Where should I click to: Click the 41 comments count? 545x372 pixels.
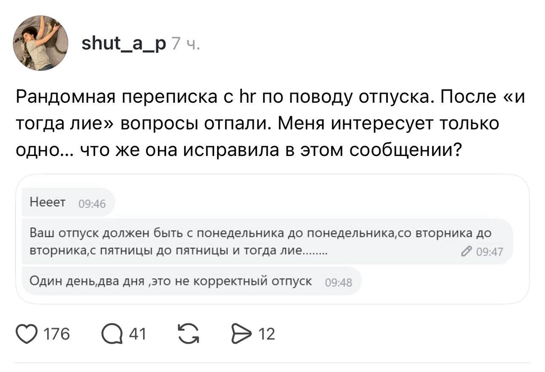coord(137,334)
